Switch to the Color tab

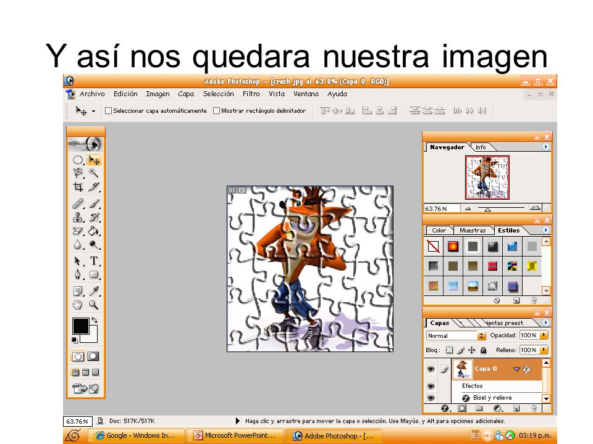pos(439,230)
